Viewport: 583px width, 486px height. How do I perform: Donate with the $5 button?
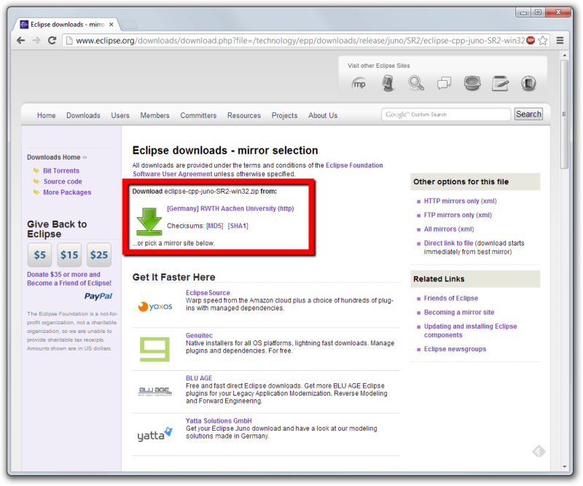pyautogui.click(x=39, y=255)
